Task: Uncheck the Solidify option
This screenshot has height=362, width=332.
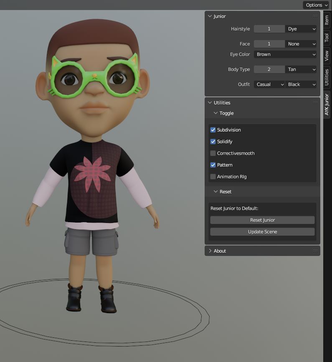Action: pyautogui.click(x=213, y=142)
